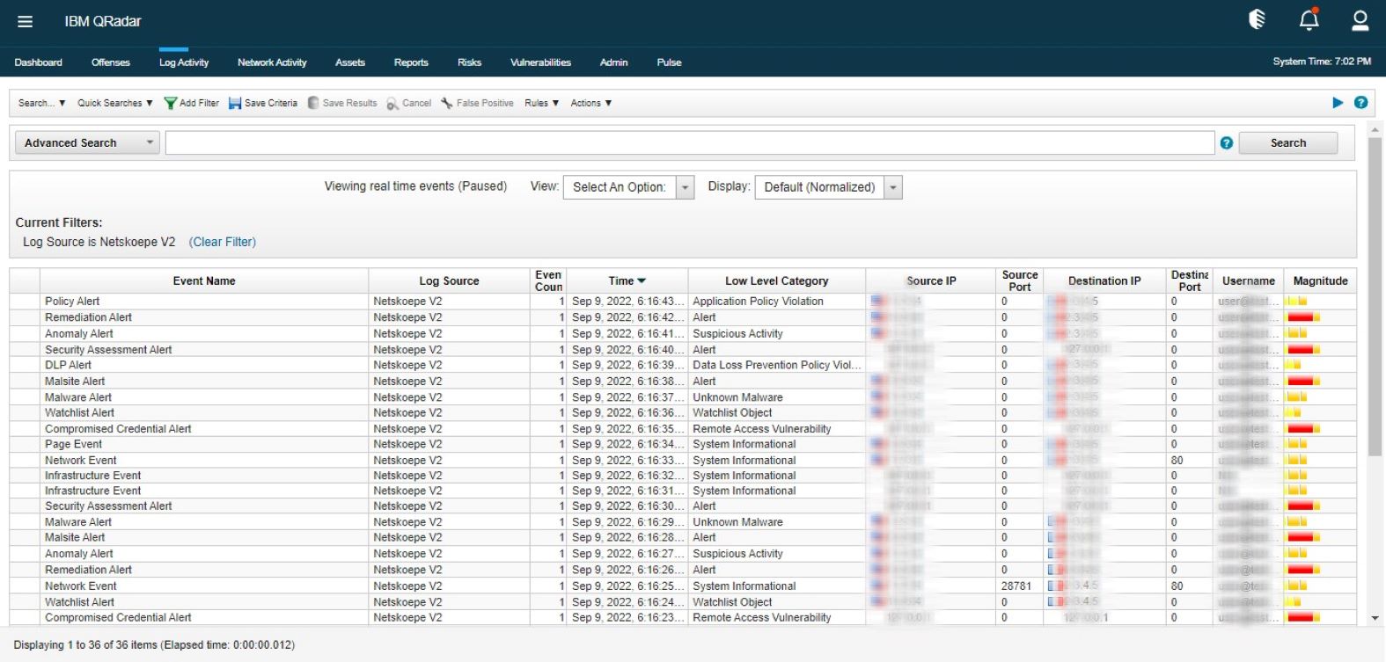Click the Page Event row magnitude bar

coord(1296,444)
